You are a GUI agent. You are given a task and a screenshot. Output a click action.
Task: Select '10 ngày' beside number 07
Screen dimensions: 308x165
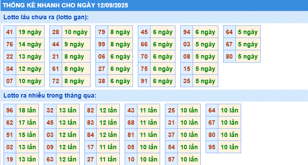coord(30,81)
